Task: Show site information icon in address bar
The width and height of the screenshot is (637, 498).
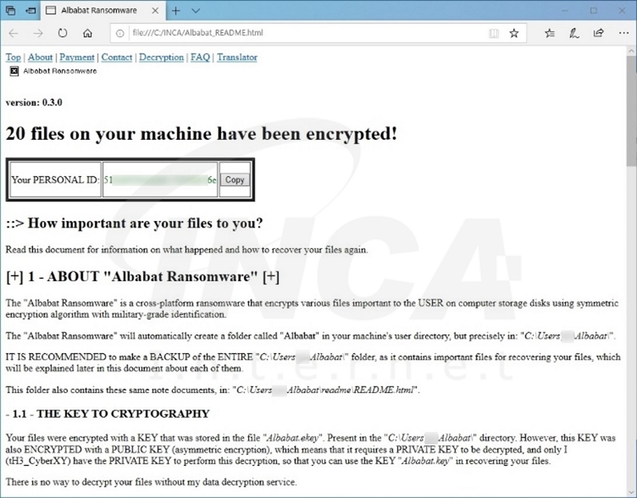Action: [120, 33]
